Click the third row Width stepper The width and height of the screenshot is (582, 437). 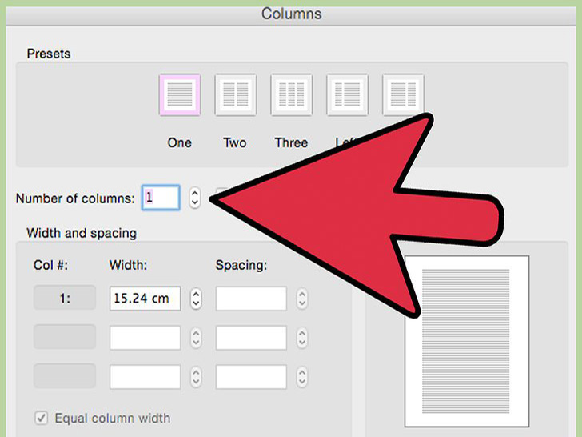[196, 375]
